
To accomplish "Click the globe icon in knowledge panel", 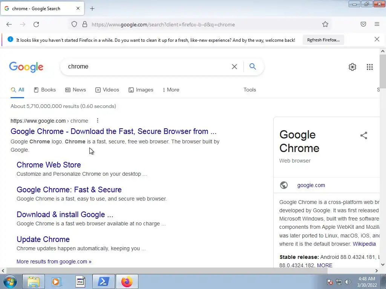I will tap(284, 185).
